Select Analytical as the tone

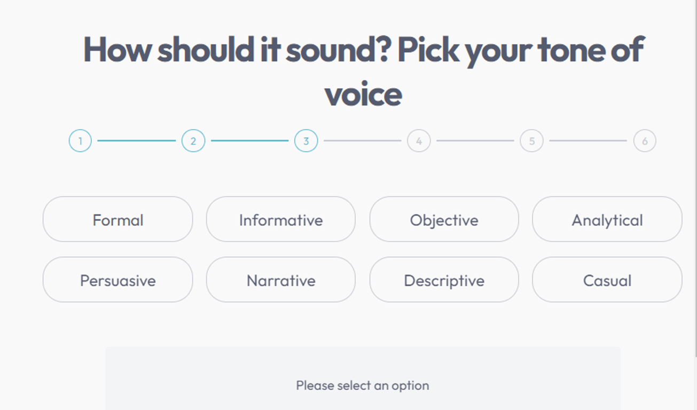tap(607, 219)
